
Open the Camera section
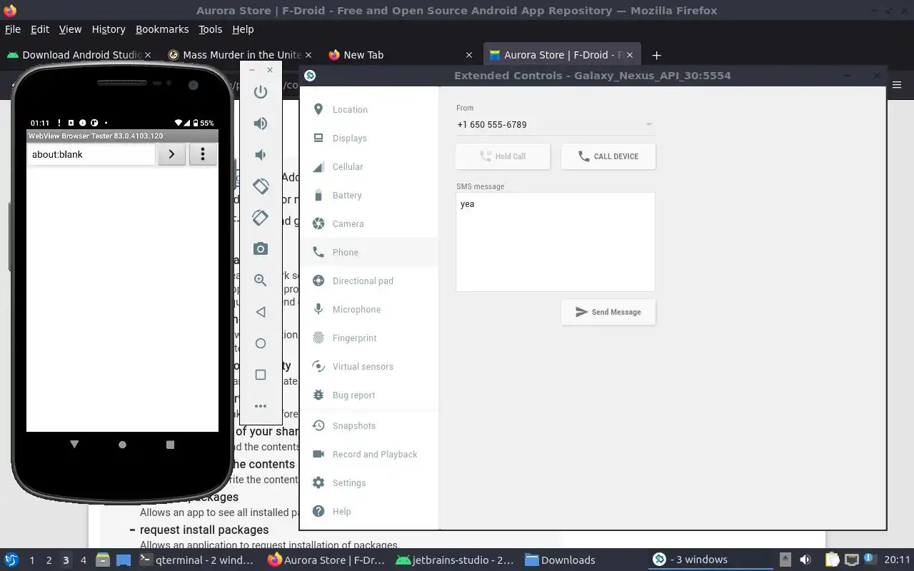[368, 223]
